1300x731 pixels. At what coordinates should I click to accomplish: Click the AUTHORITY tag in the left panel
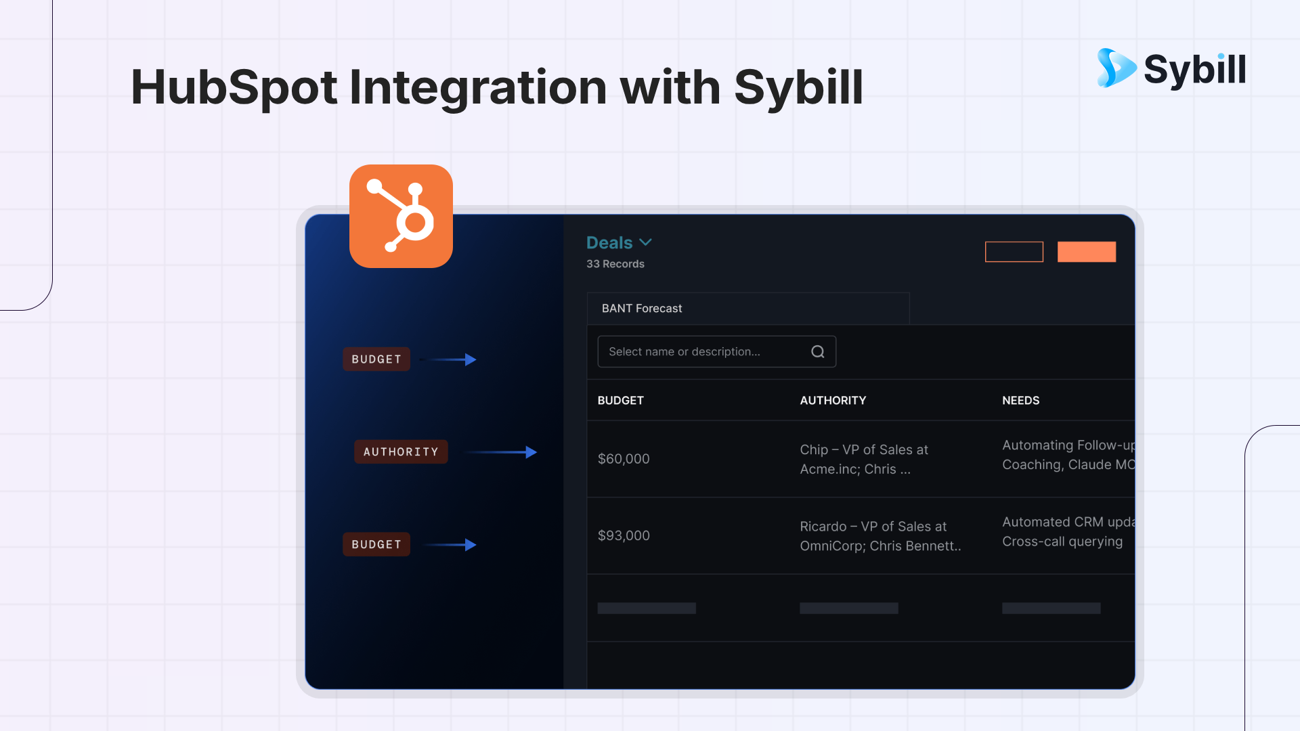(401, 451)
